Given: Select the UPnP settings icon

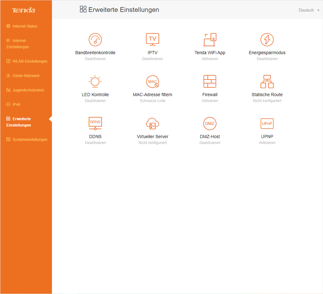Looking at the screenshot, I should [x=267, y=123].
